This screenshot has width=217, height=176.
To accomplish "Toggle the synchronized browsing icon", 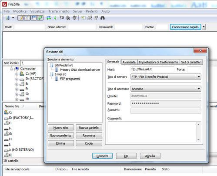I will coord(96,18).
